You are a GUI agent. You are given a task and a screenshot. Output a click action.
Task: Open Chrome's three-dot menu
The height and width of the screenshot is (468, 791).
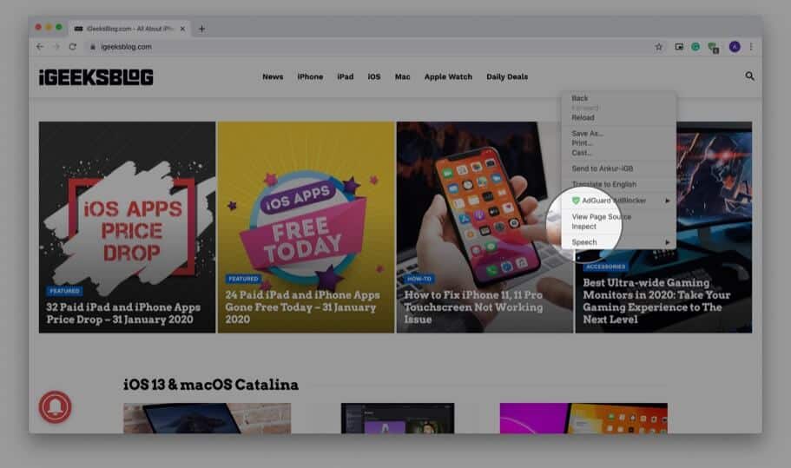click(x=751, y=46)
